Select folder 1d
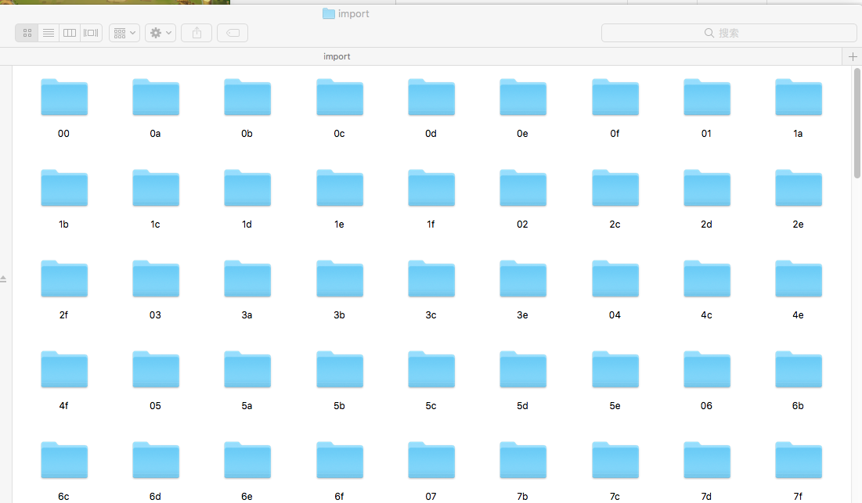Image resolution: width=862 pixels, height=503 pixels. point(247,188)
